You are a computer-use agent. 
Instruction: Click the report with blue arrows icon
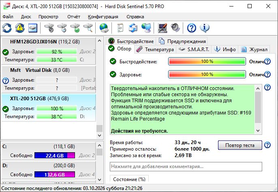[133, 28]
